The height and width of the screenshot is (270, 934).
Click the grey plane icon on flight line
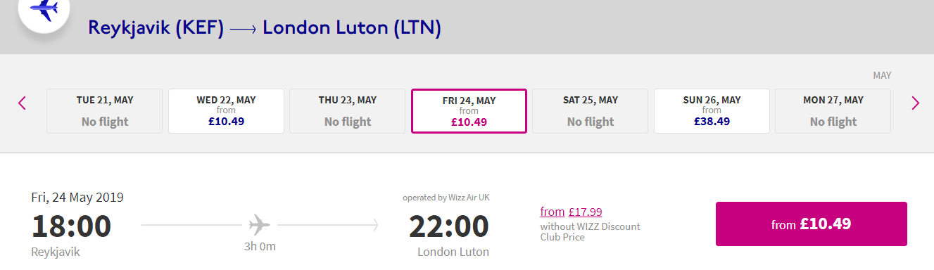pos(260,225)
